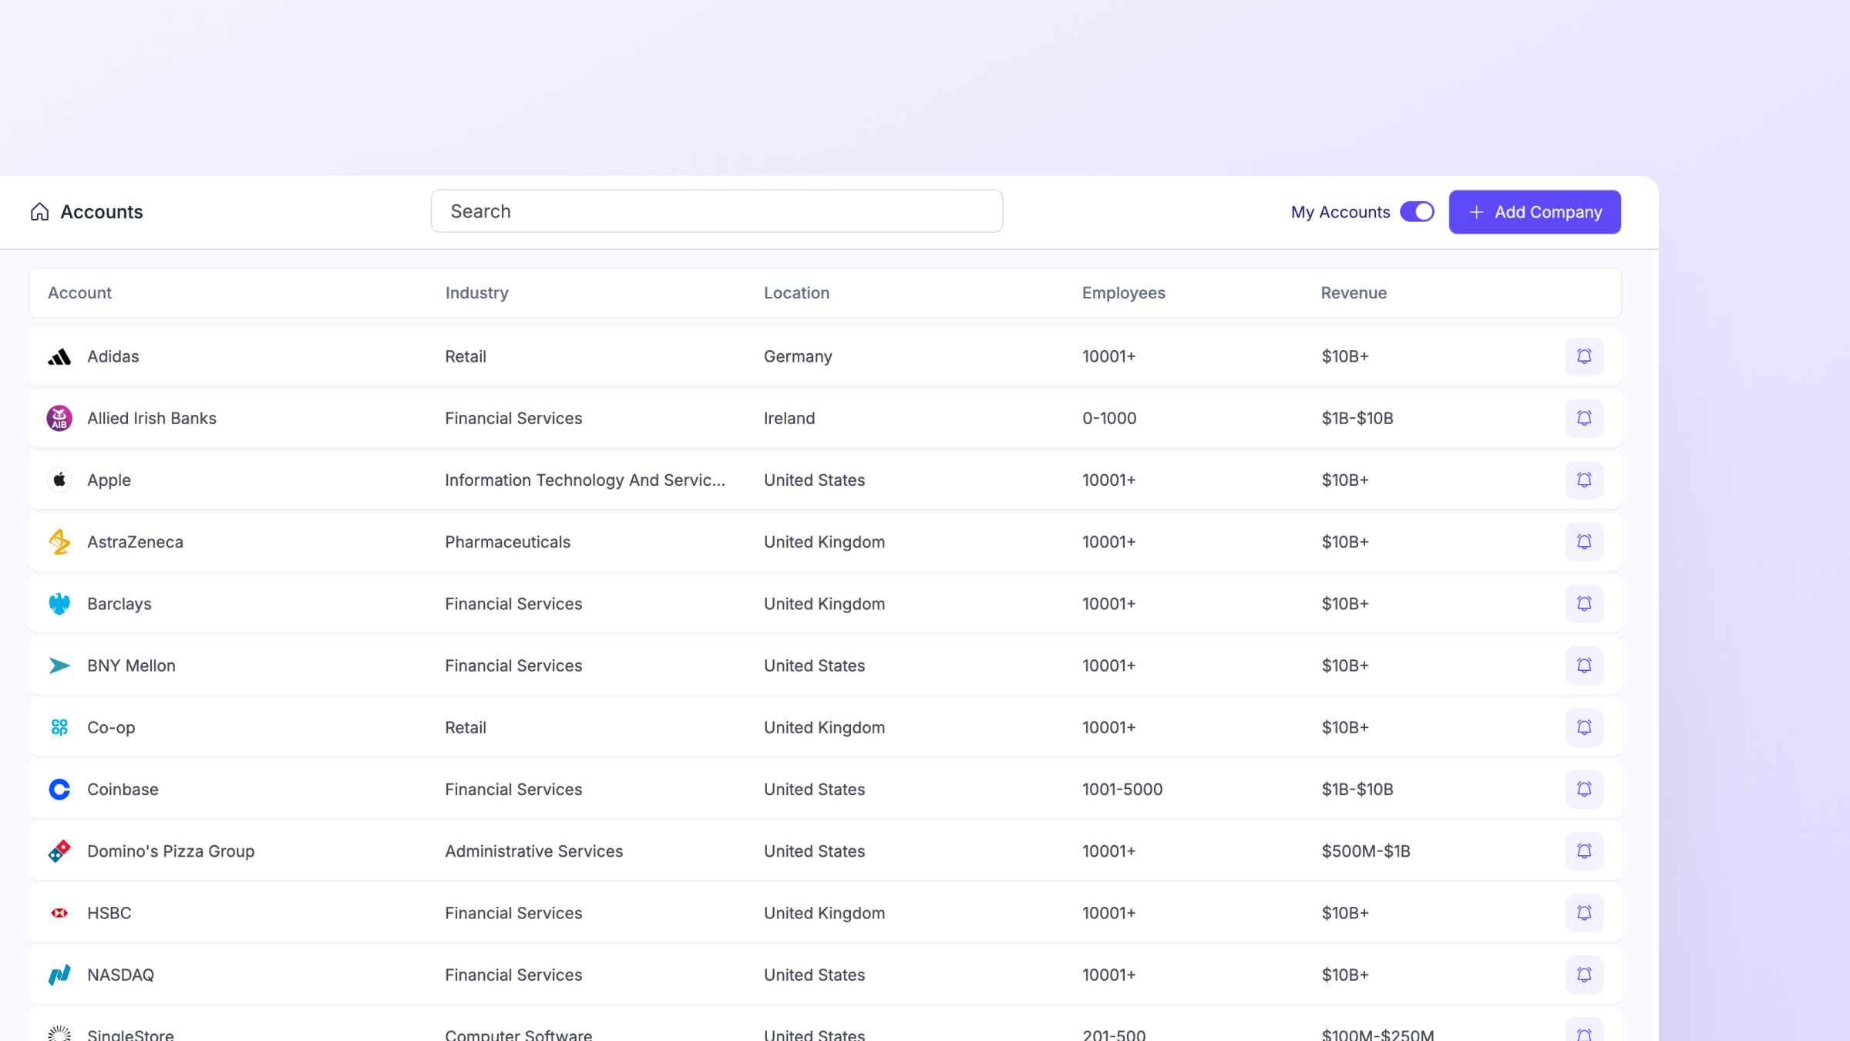The height and width of the screenshot is (1041, 1850).
Task: Select the Industry column header
Action: [x=476, y=292]
